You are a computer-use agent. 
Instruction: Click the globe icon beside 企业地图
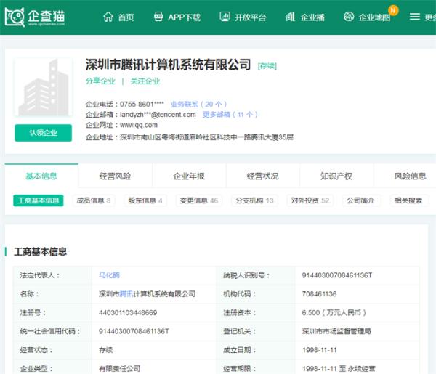tap(349, 17)
